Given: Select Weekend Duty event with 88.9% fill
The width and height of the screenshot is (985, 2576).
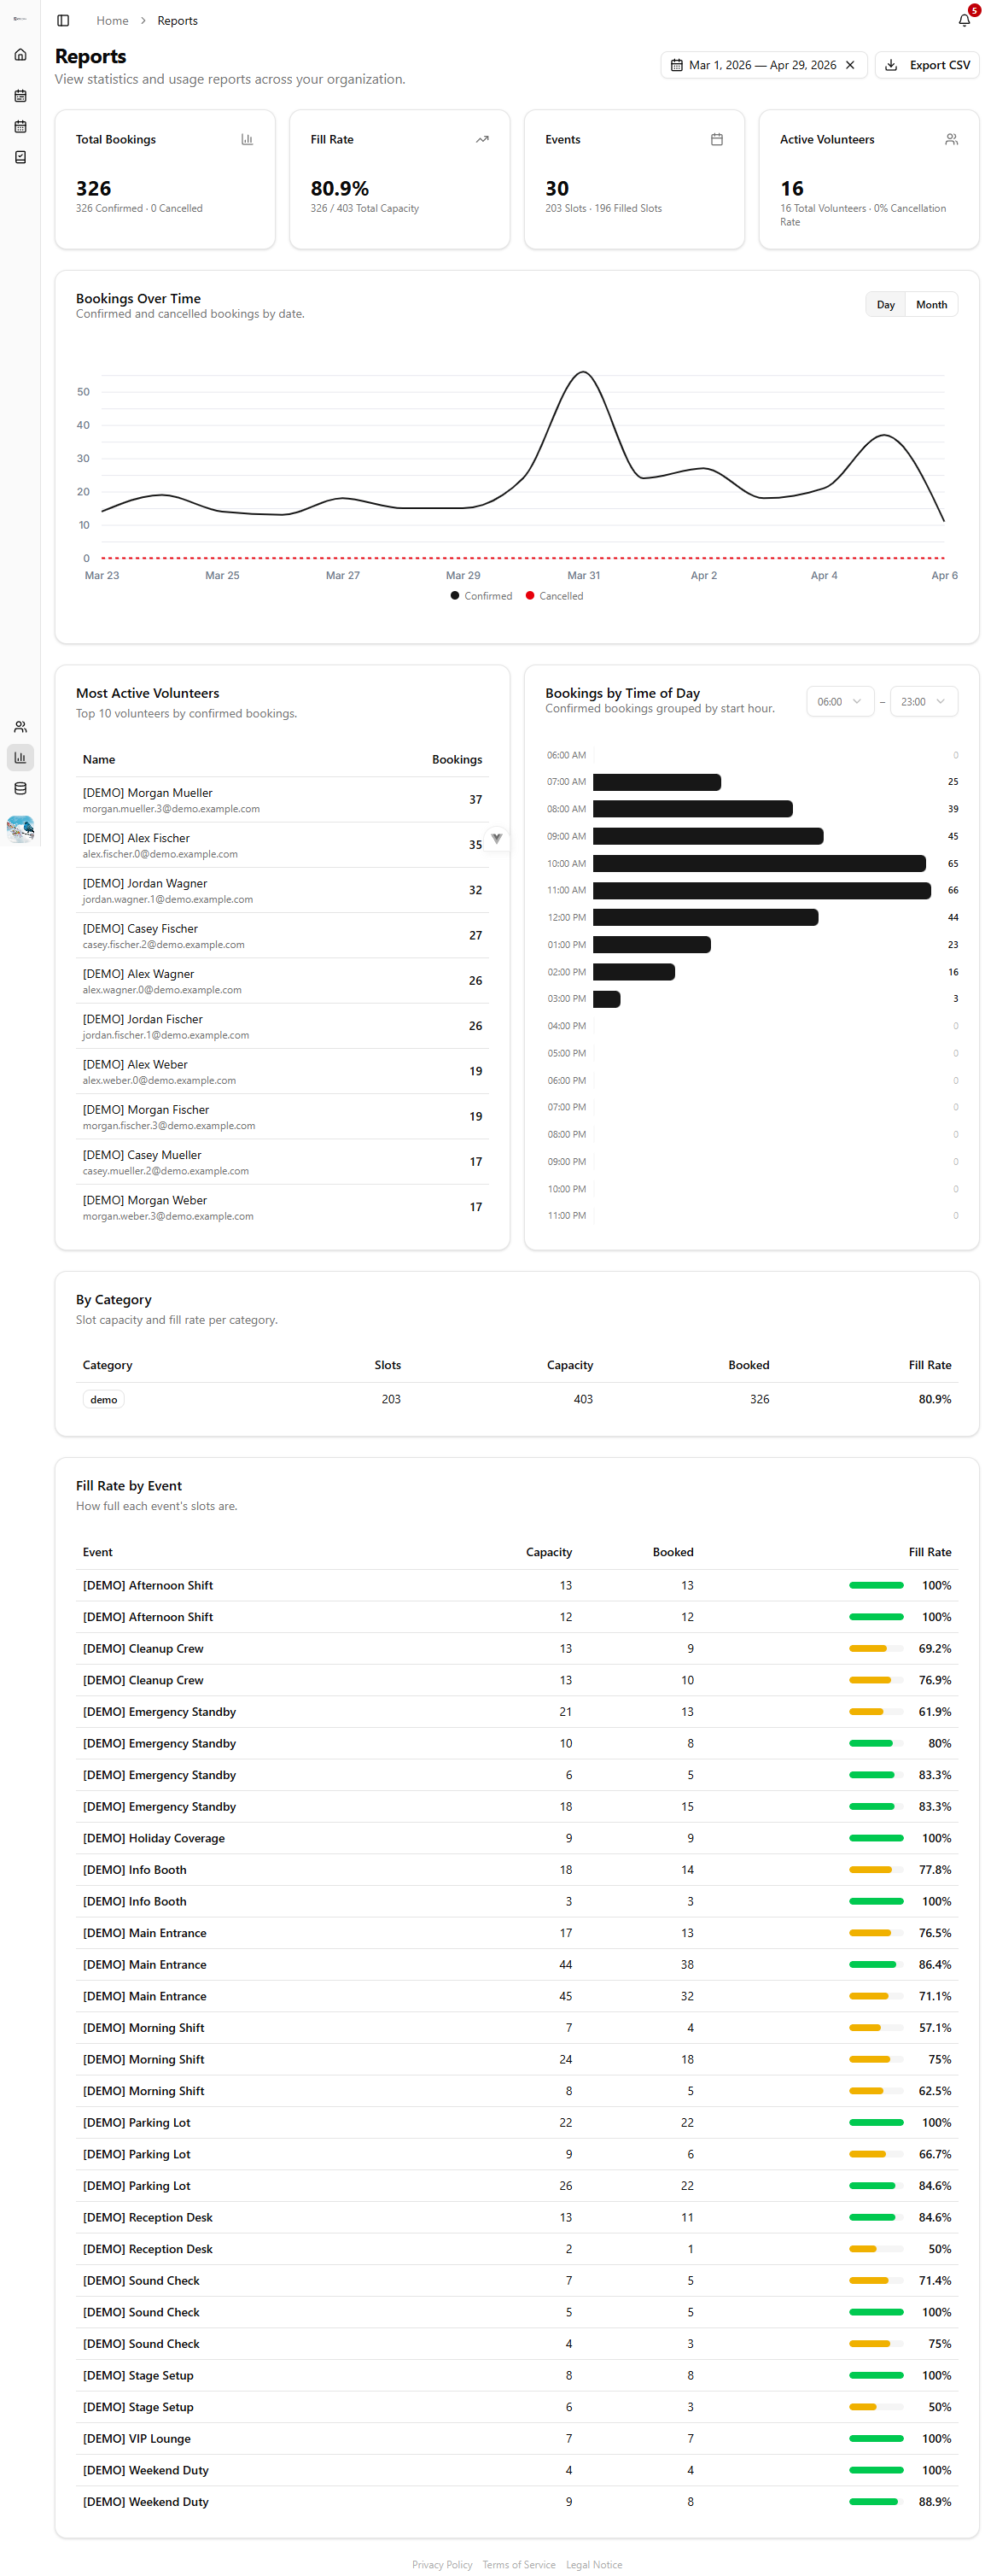Looking at the screenshot, I should pos(516,2502).
